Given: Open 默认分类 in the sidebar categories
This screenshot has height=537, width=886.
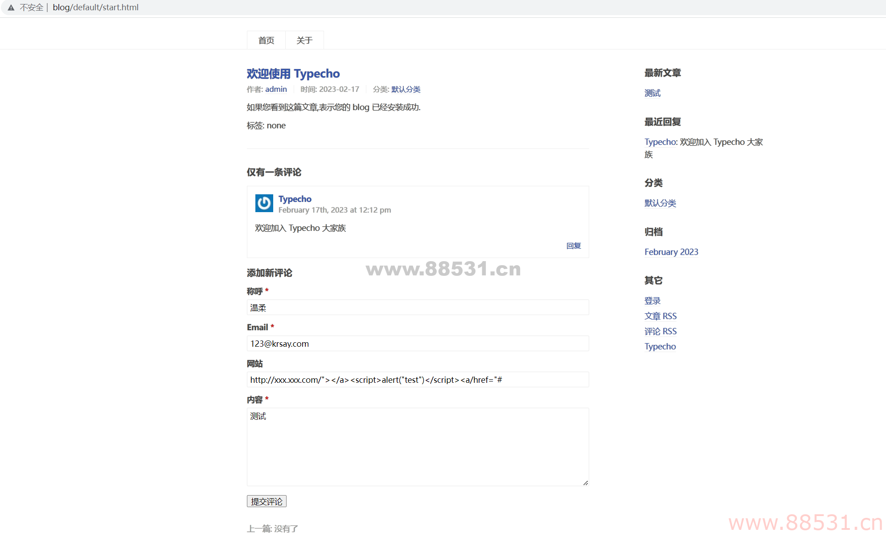Looking at the screenshot, I should (660, 203).
